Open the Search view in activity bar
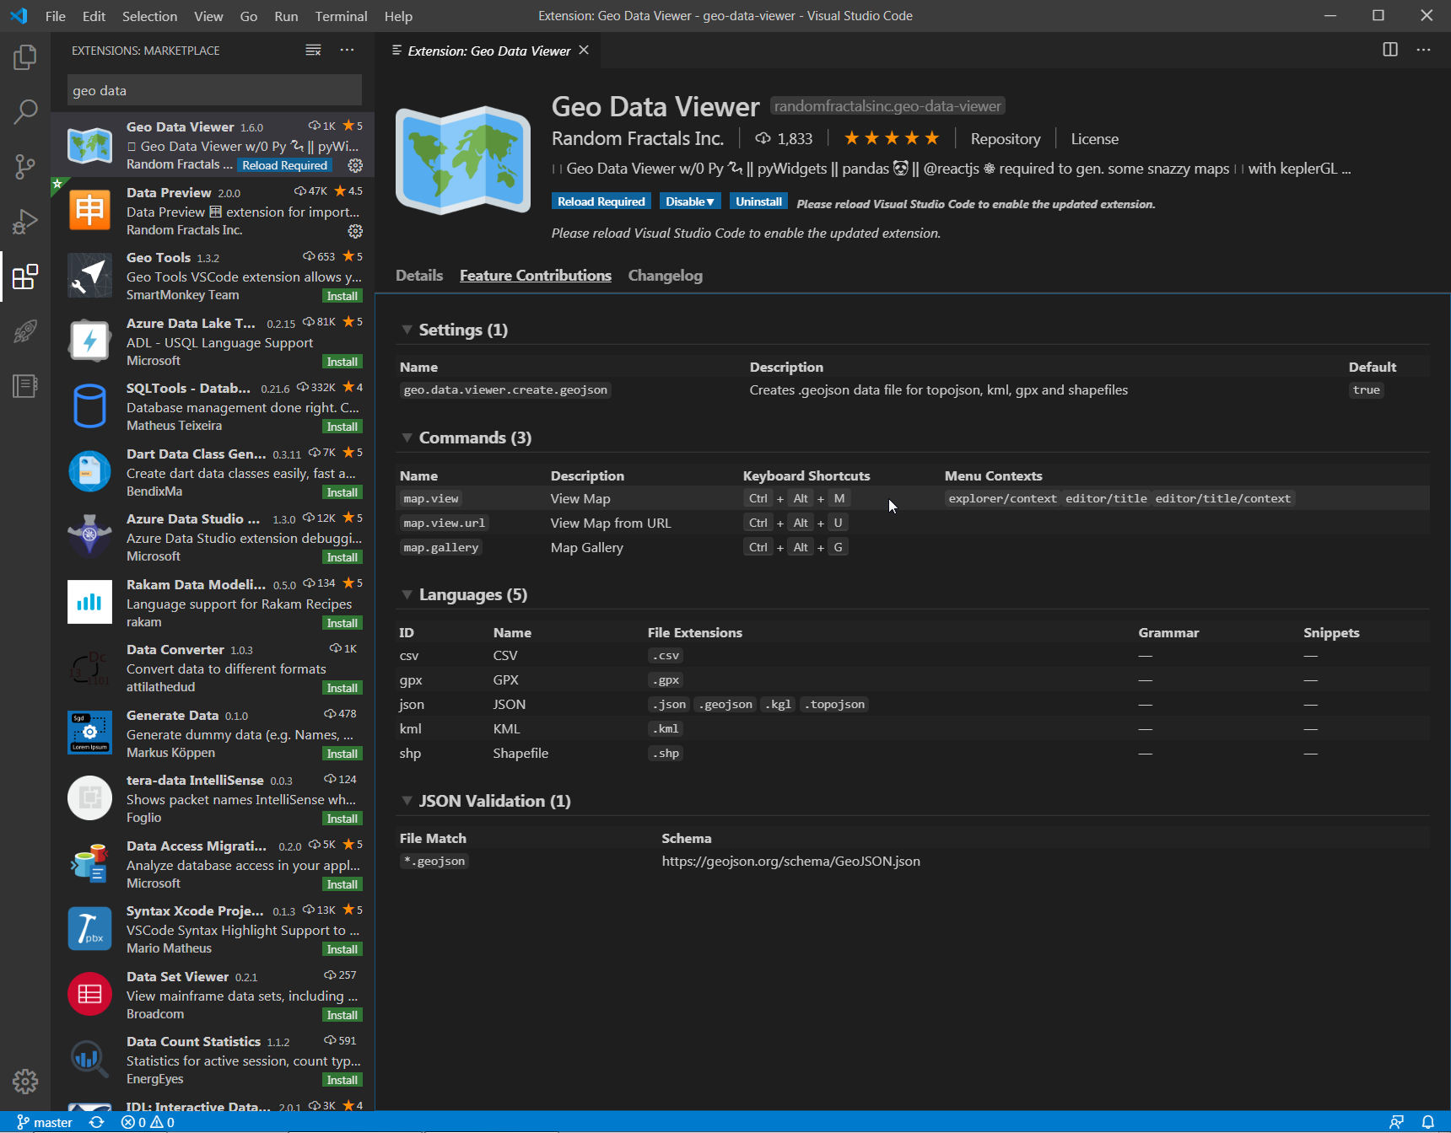 pyautogui.click(x=25, y=111)
